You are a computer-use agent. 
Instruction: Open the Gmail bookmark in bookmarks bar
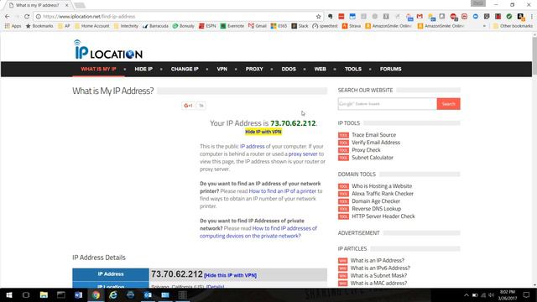coord(258,26)
